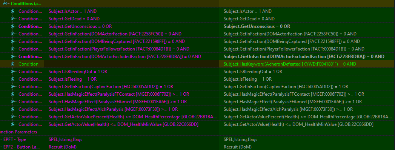The height and width of the screenshot is (150, 395).
Task: Expand the PlayerFollowerFaction condition node
Action: tap(12, 49)
